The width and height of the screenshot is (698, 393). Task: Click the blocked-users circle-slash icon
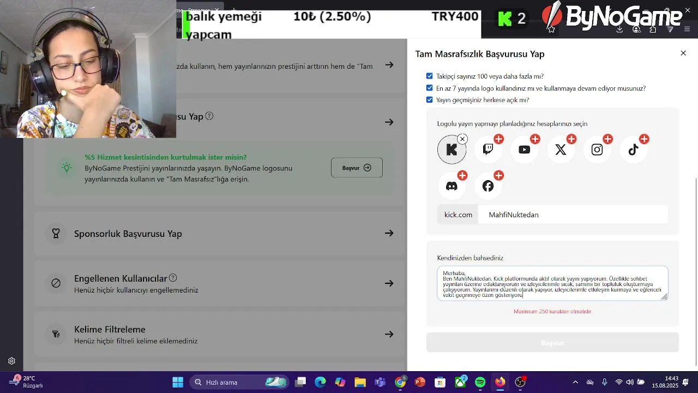[56, 283]
